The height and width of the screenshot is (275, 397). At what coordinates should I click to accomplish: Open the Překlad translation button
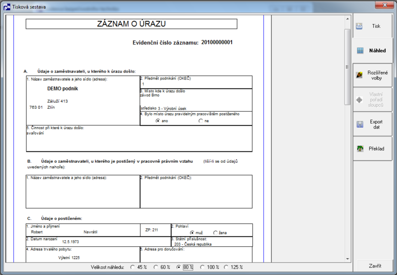point(373,148)
